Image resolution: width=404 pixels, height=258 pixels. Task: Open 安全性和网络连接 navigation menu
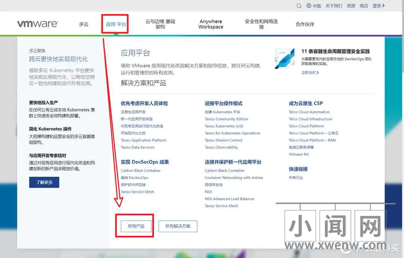[261, 24]
